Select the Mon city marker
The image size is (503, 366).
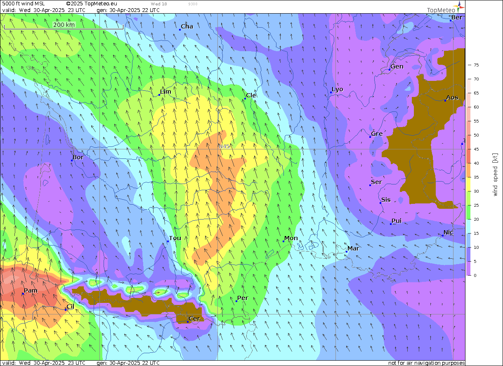283,241
